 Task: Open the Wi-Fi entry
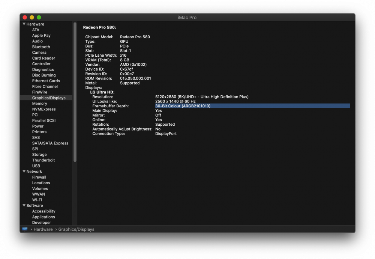tap(37, 200)
